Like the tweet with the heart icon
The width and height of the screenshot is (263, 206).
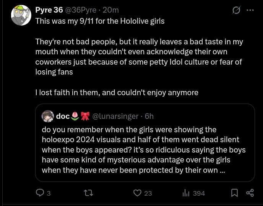click(x=137, y=193)
